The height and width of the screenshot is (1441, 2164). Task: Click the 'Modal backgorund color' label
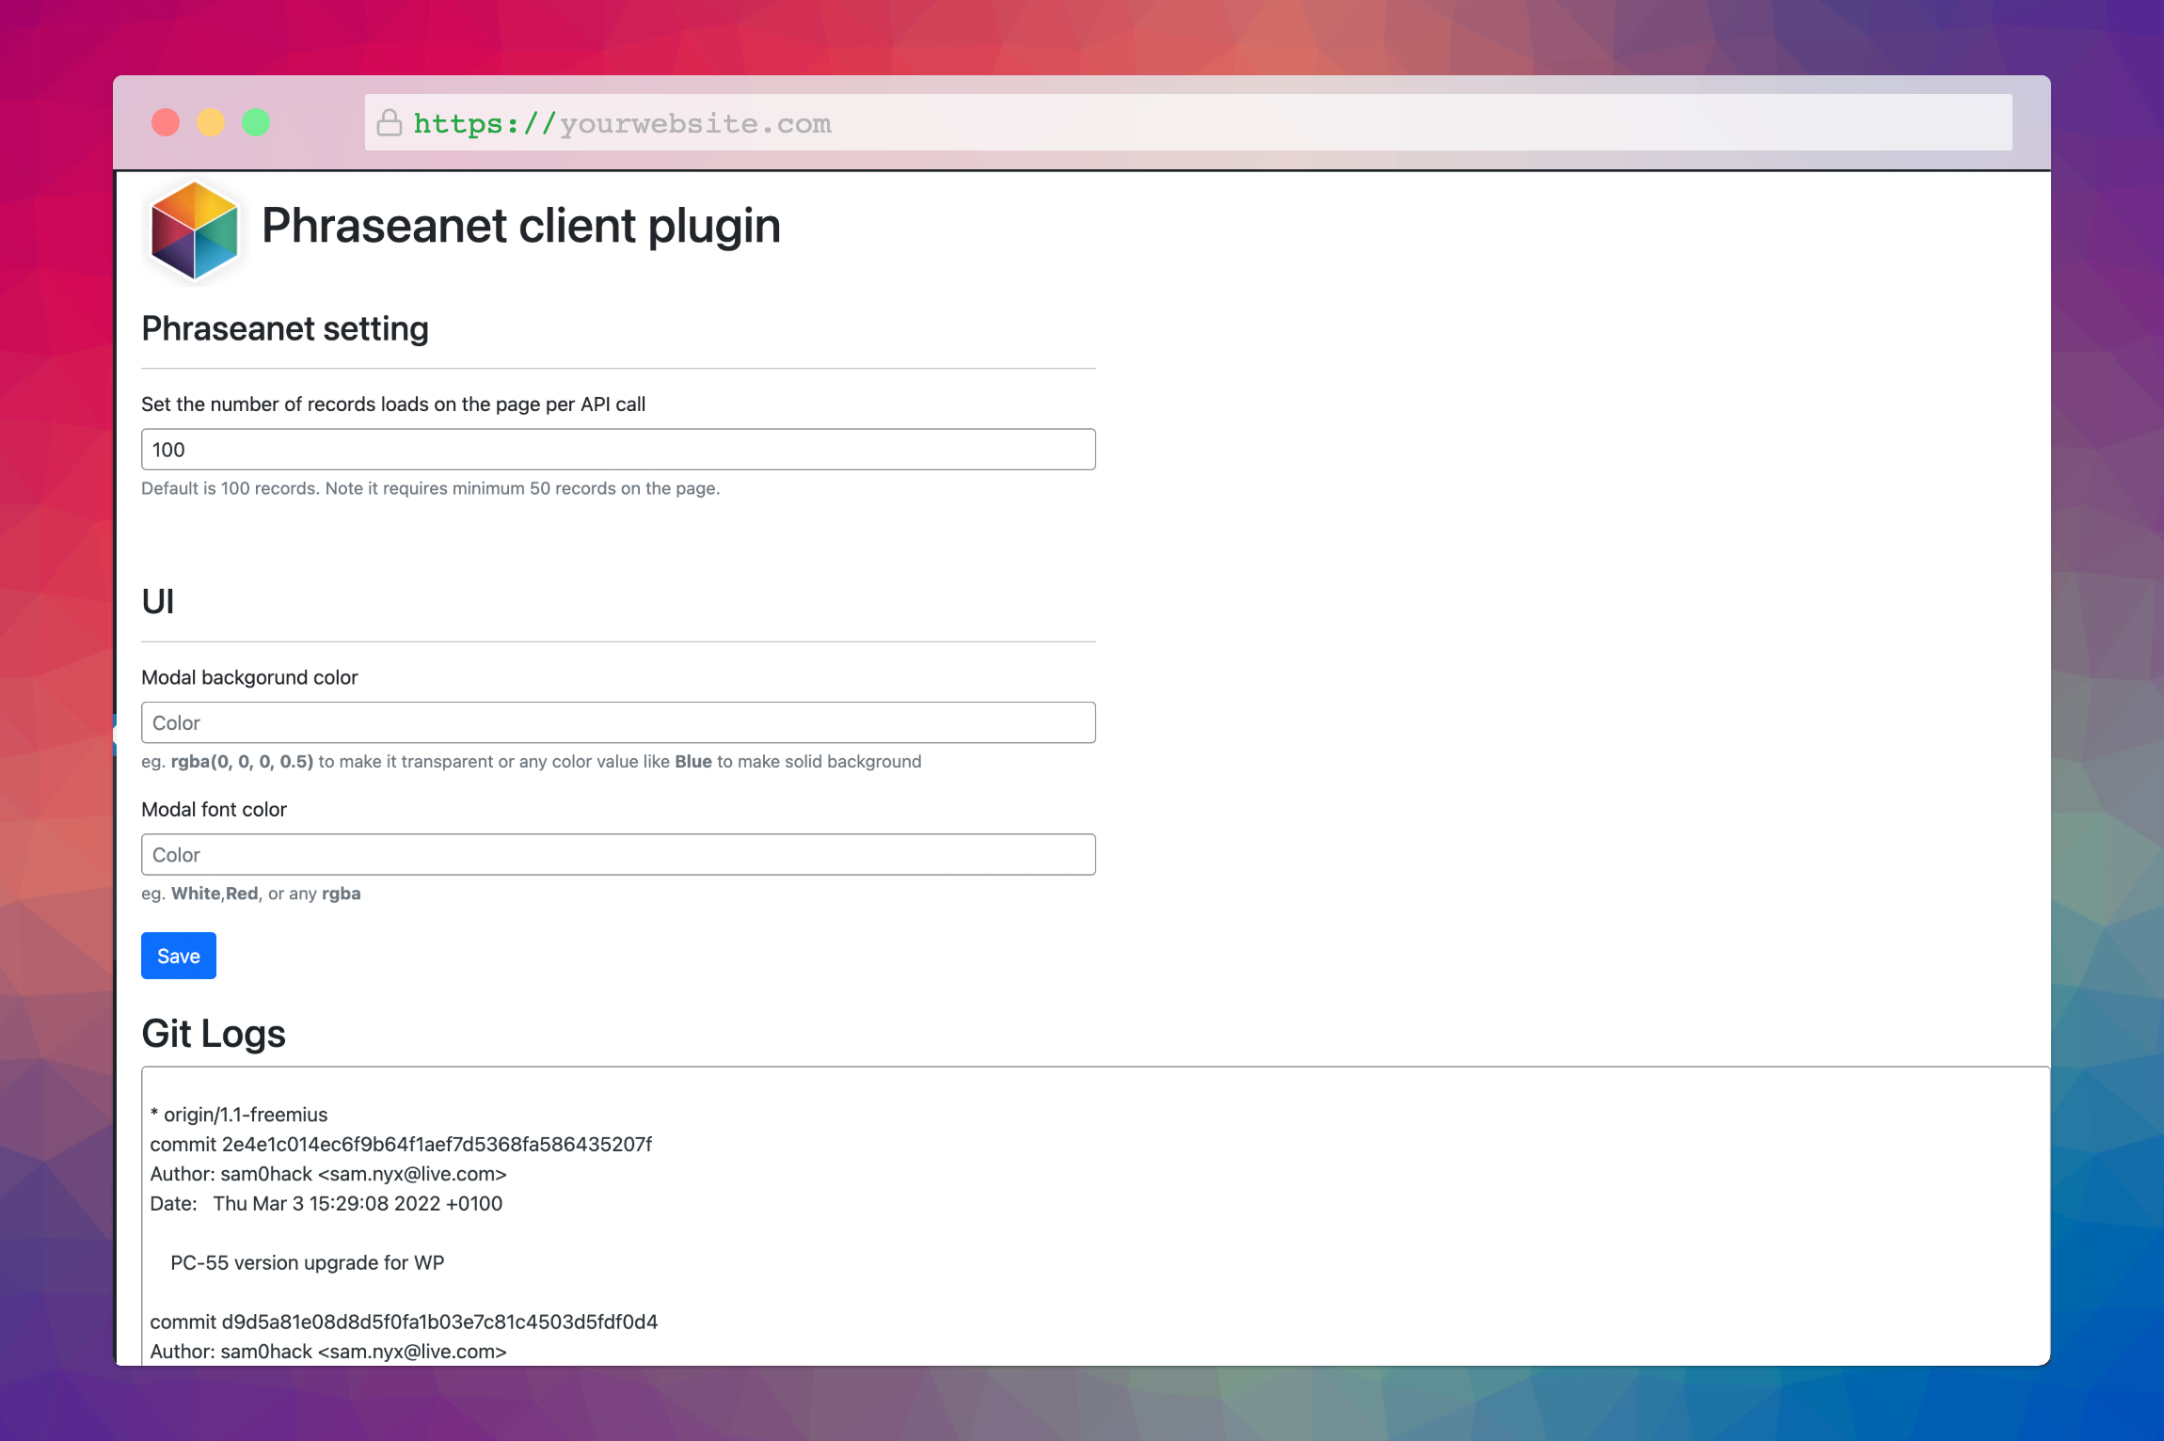[249, 677]
